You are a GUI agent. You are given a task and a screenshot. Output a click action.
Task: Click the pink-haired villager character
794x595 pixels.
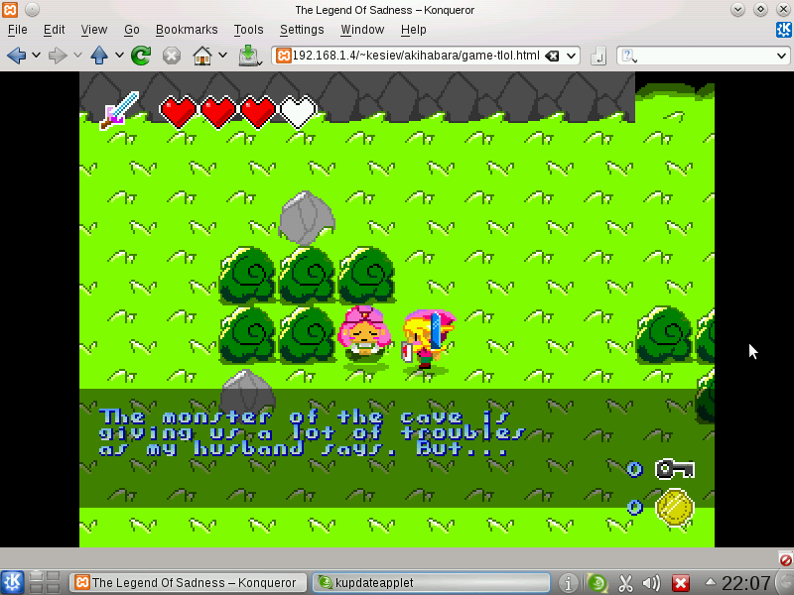click(364, 335)
